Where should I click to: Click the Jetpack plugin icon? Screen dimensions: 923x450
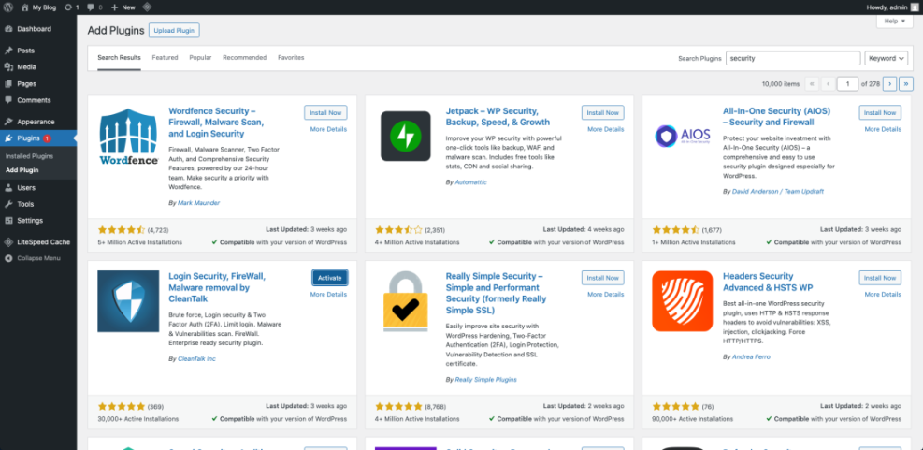click(x=406, y=137)
